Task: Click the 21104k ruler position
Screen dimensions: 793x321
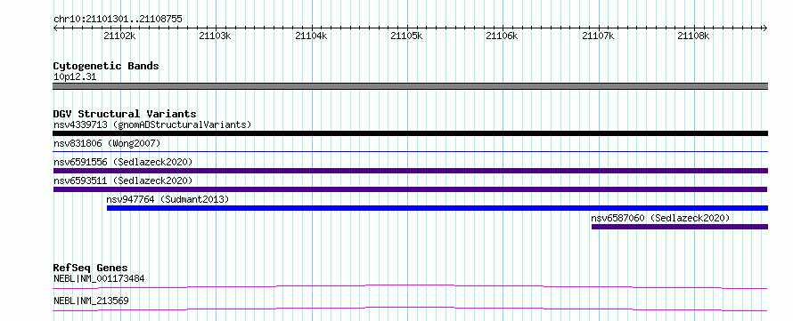Action: coord(312,36)
